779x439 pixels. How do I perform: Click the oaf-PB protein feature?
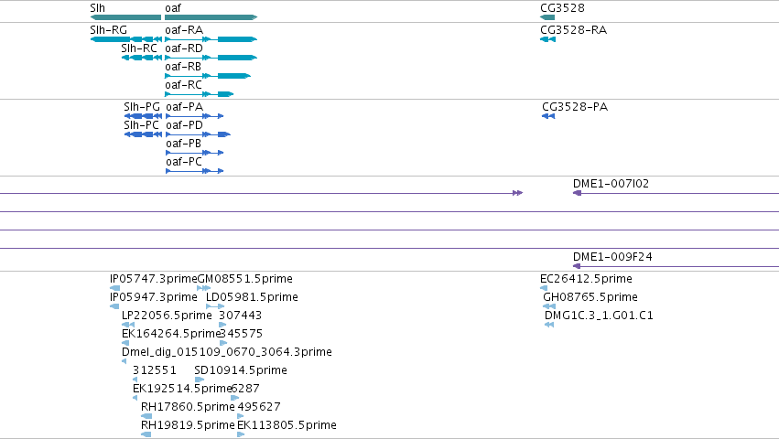(195, 153)
